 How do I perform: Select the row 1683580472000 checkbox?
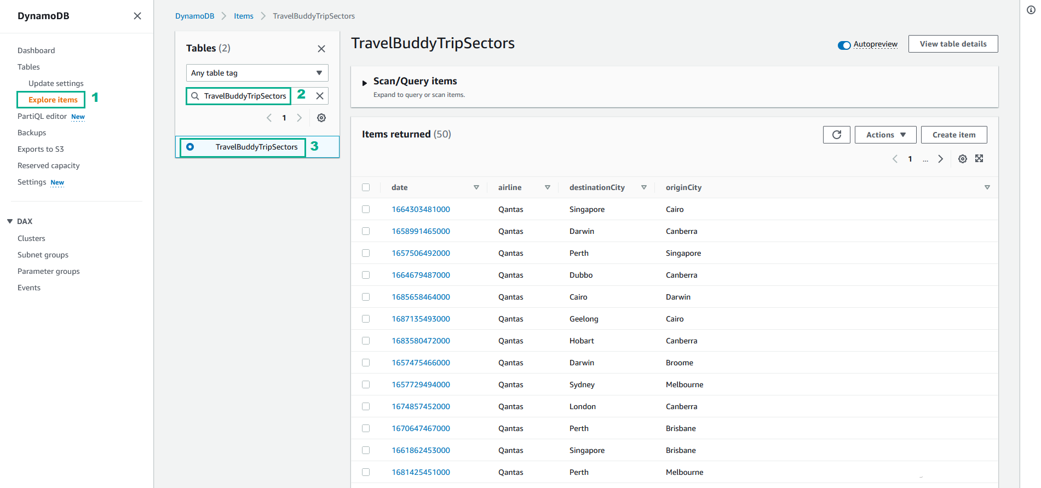(x=366, y=341)
